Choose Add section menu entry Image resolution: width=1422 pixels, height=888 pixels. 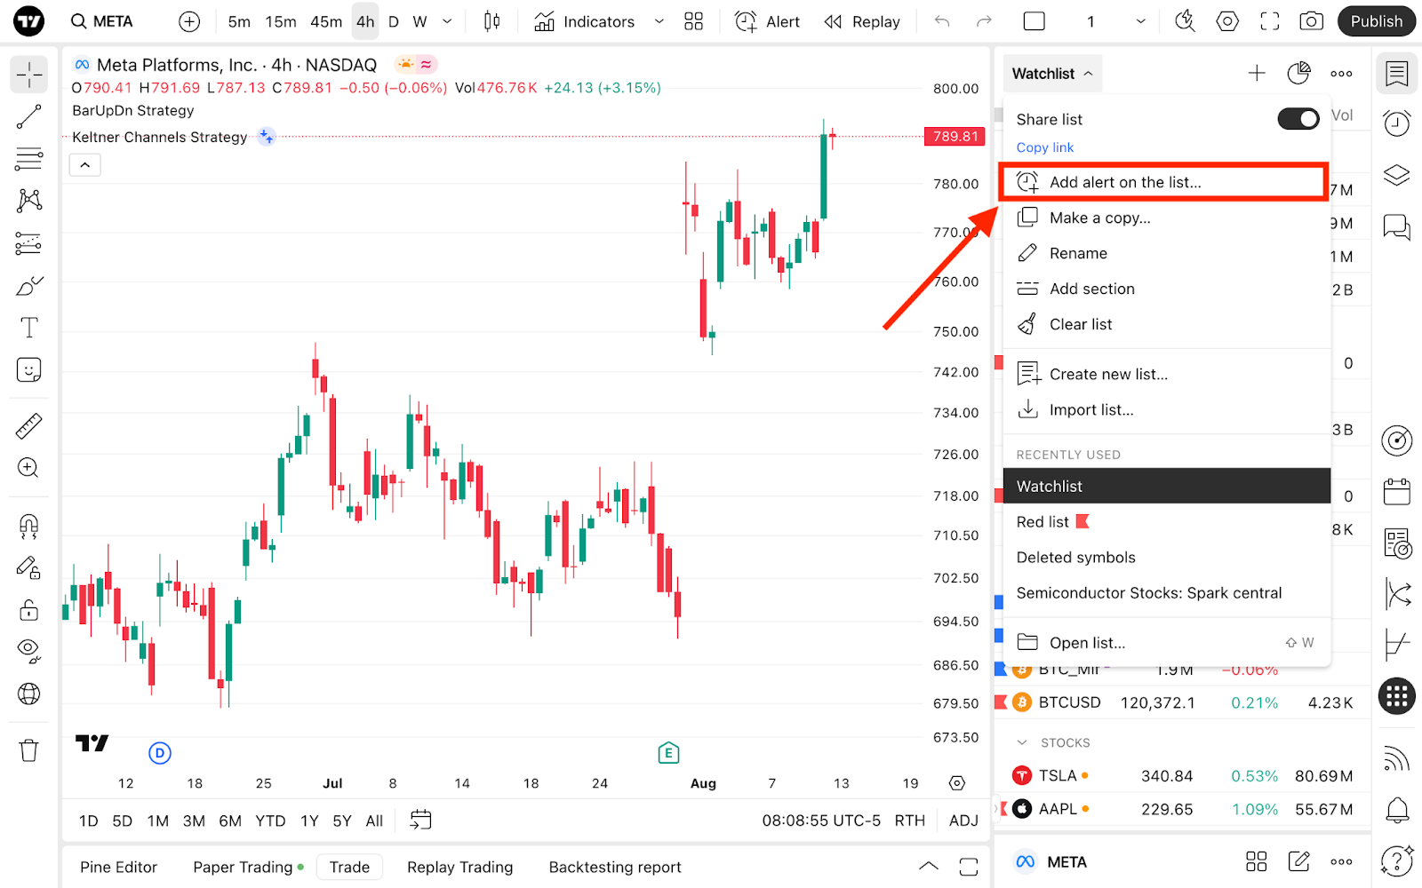pyautogui.click(x=1167, y=289)
